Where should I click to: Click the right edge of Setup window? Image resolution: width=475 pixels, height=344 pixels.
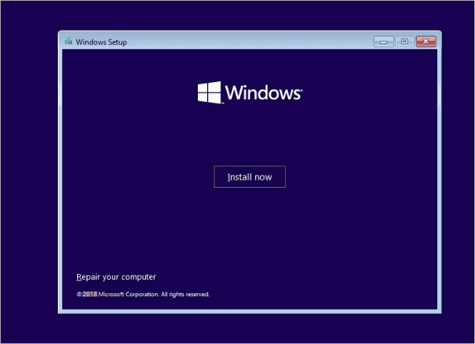pyautogui.click(x=439, y=178)
